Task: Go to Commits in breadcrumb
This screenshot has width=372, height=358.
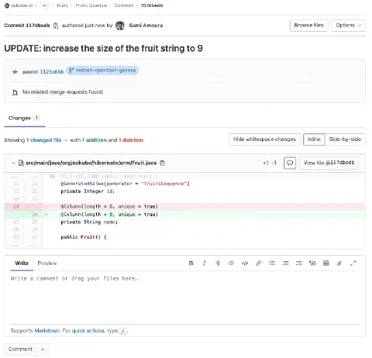Action: [124, 5]
